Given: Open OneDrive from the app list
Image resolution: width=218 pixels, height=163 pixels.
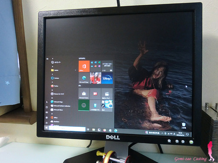Looking at the screenshot, I should tap(55, 121).
